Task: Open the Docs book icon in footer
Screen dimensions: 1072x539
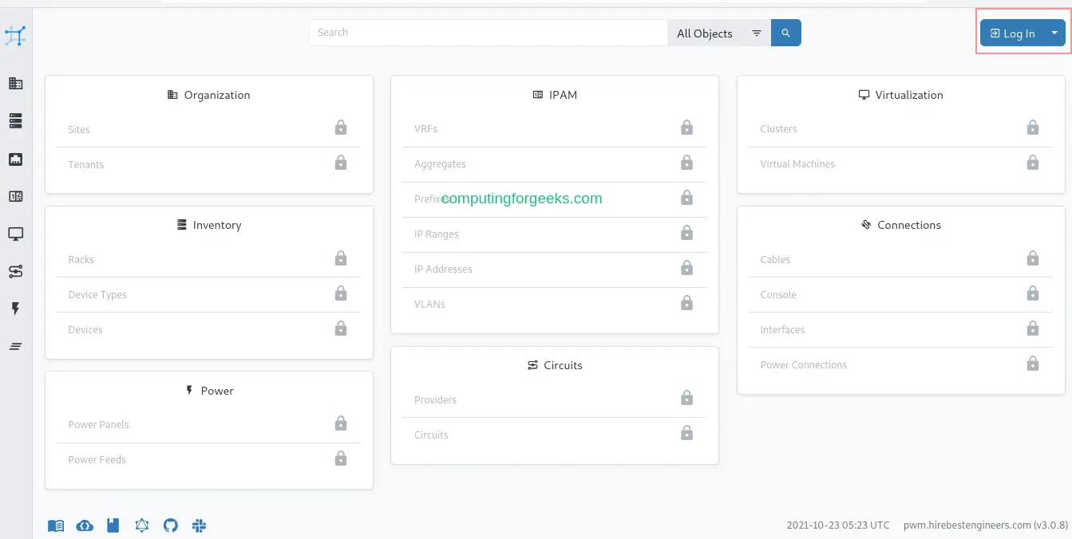Action: pyautogui.click(x=55, y=525)
